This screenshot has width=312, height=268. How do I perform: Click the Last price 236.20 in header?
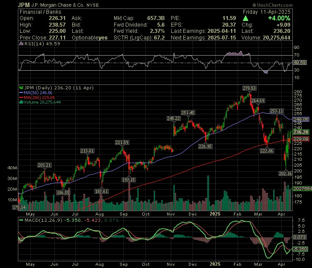[282, 31]
